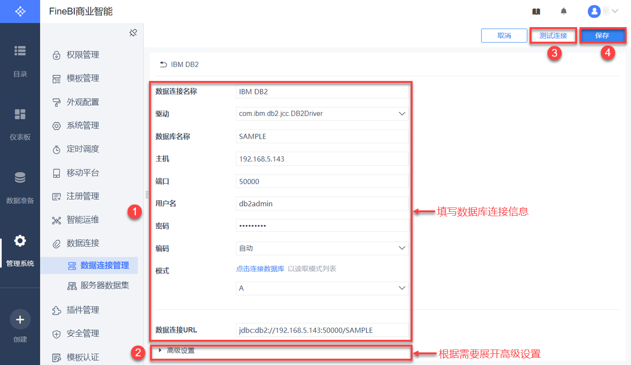The width and height of the screenshot is (631, 365).
Task: Open the help document book icon
Action: pos(536,11)
